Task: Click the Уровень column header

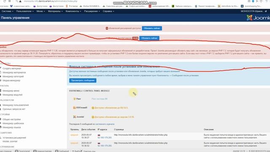Action: (75, 129)
